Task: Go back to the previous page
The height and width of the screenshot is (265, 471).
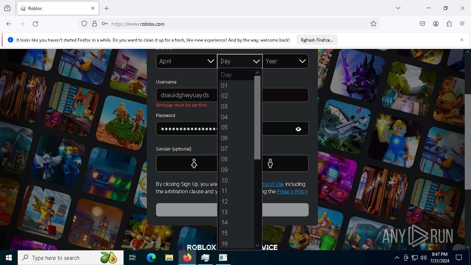Action: [x=9, y=24]
